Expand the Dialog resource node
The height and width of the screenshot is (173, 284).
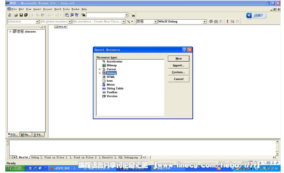99,73
